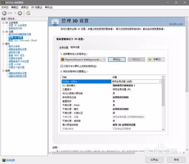
Task: Select the 平滑处理 - 模式 row
Action: pyautogui.click(x=111, y=109)
